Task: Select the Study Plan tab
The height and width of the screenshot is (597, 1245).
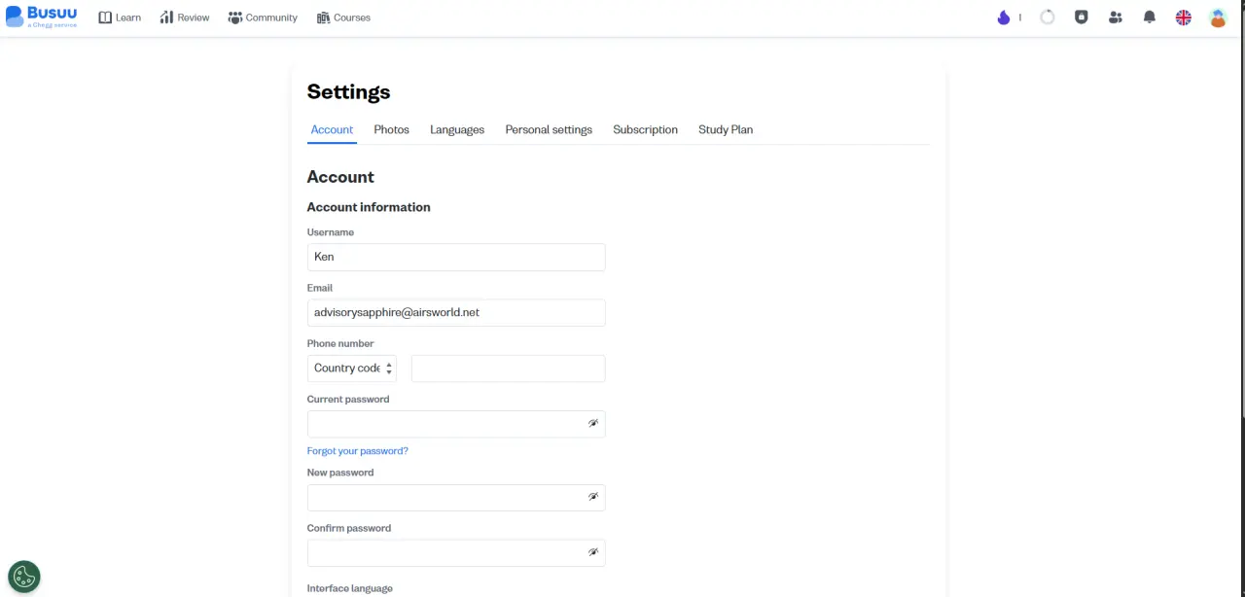Action: pyautogui.click(x=726, y=129)
